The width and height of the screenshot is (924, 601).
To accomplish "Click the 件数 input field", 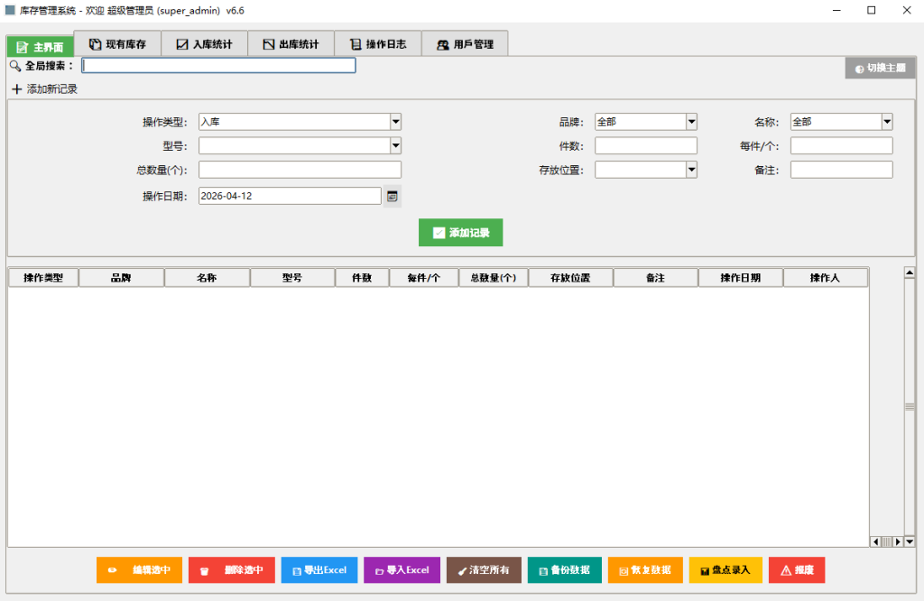I will tap(646, 145).
